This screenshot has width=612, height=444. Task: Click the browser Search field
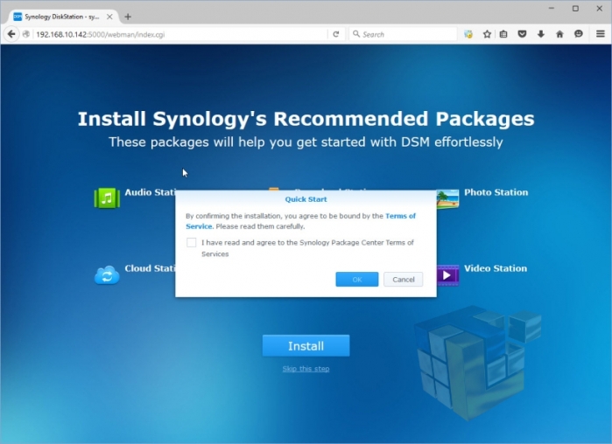[404, 34]
